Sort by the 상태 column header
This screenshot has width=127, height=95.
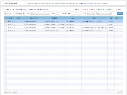[111, 18]
